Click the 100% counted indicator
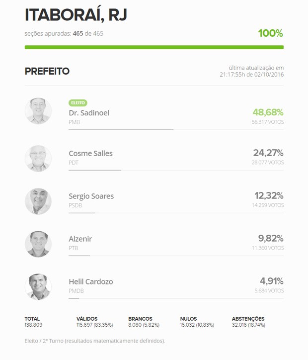 [270, 33]
